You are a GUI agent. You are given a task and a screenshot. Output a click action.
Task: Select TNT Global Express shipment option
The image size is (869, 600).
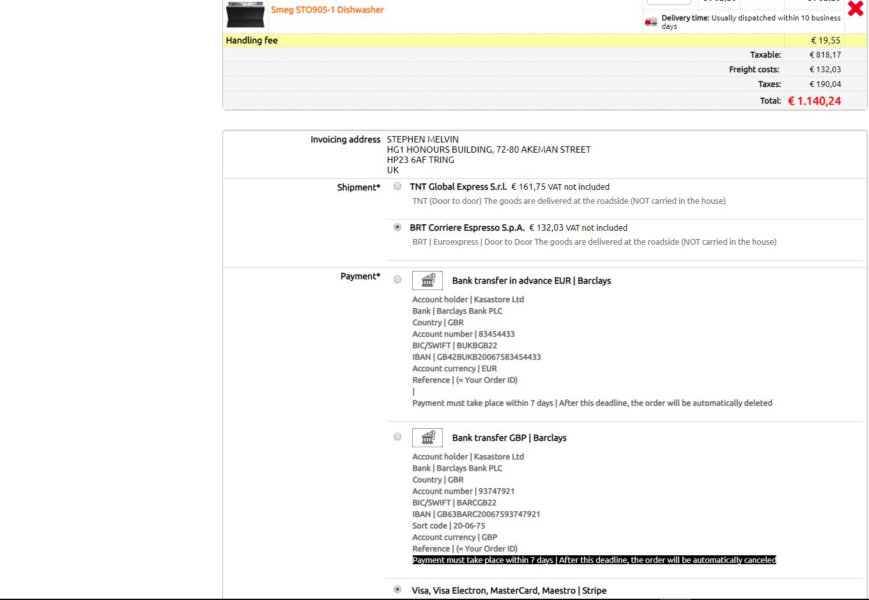397,187
